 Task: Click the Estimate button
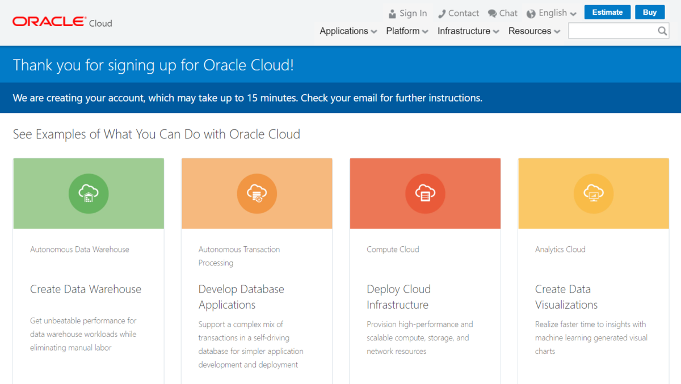point(607,12)
